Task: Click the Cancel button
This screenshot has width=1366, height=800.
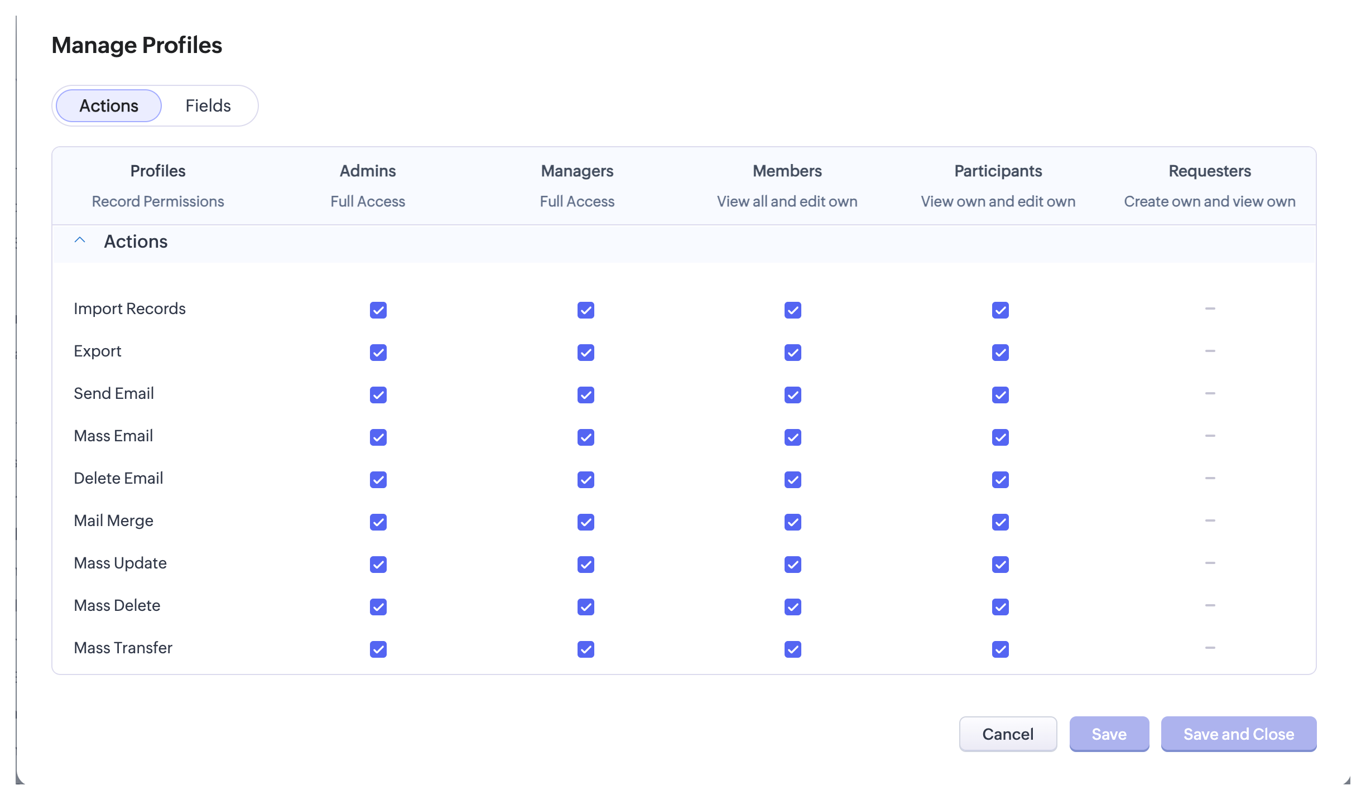Action: click(1007, 734)
